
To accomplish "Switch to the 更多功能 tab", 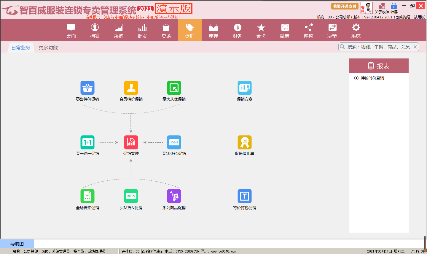I will (48, 48).
